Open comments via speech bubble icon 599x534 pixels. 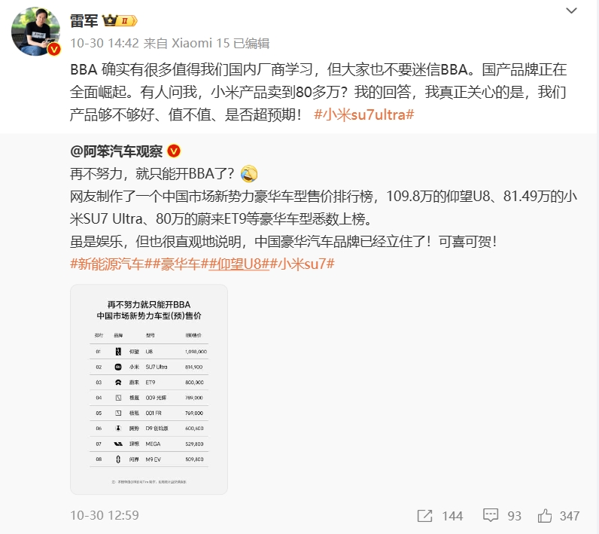(x=491, y=515)
